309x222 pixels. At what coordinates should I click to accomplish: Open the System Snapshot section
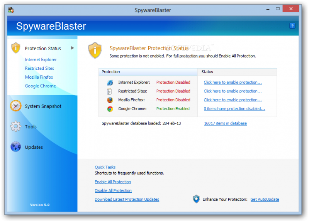coord(43,106)
